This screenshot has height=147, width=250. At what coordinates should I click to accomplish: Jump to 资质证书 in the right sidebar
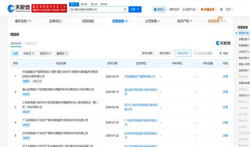click(244, 95)
